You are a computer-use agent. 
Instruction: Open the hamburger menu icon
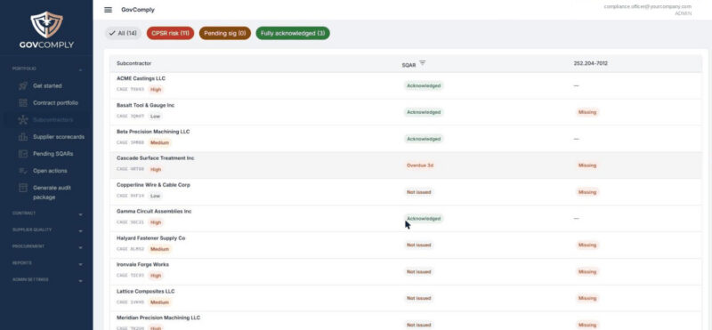[108, 10]
